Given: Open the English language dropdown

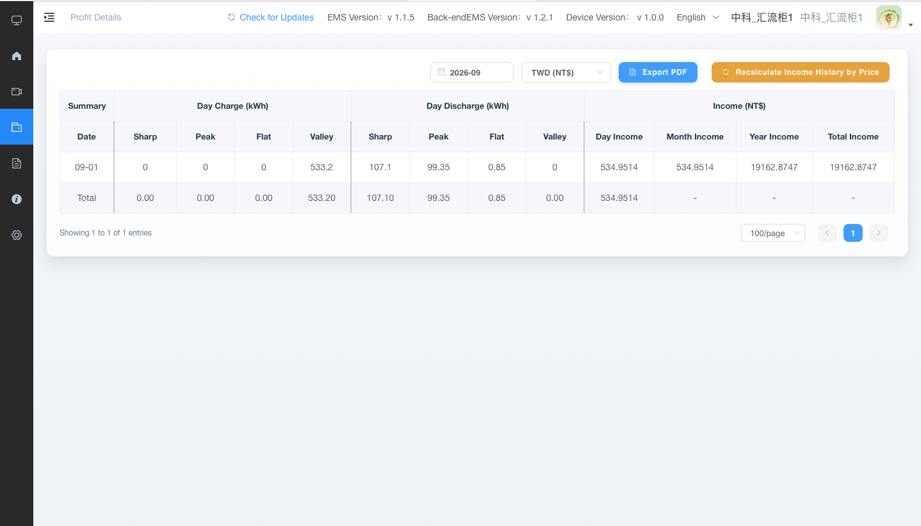Looking at the screenshot, I should coord(698,17).
